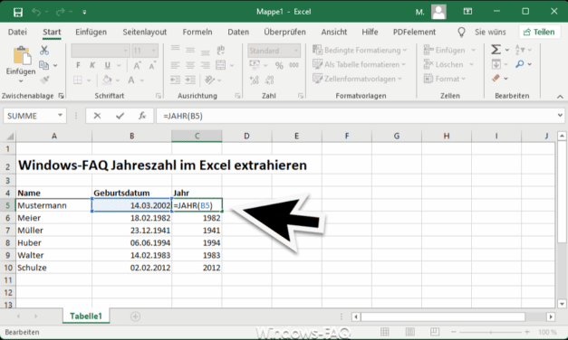Toggle italic (K) formatting
Screen dimensions: 568x340
tap(92, 65)
